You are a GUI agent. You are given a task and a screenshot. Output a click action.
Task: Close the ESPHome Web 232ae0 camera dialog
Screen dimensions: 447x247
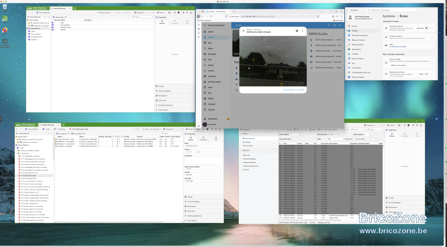tap(244, 31)
